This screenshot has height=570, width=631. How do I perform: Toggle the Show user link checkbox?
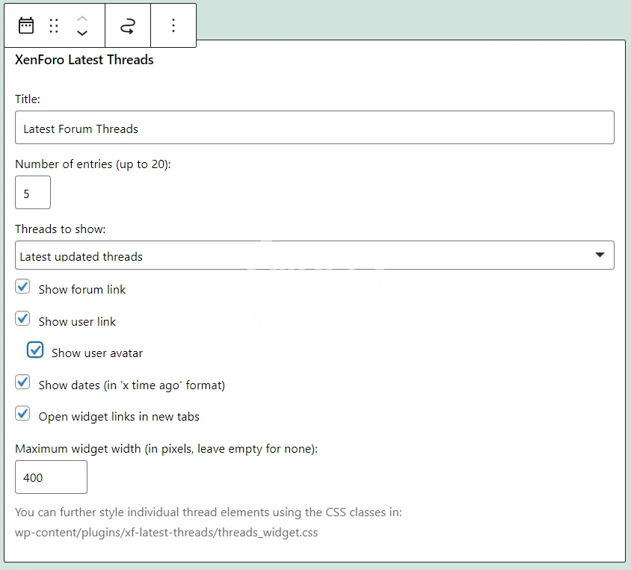[23, 319]
